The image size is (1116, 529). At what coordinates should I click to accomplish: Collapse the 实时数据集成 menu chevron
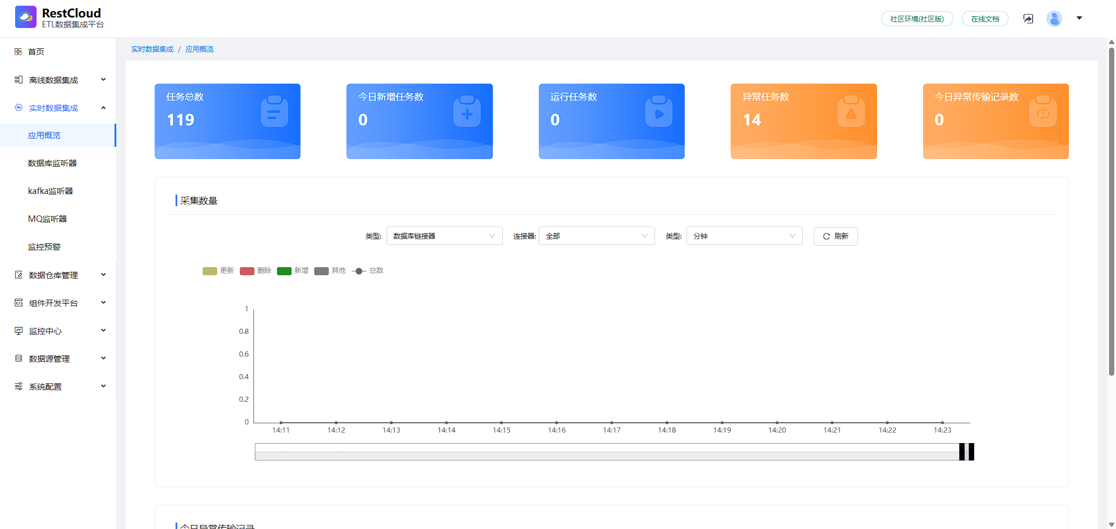103,107
